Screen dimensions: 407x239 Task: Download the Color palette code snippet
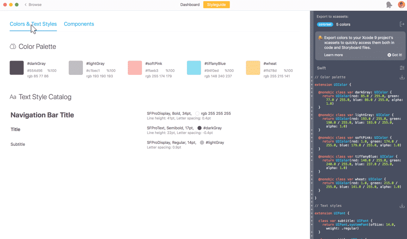tap(402, 77)
